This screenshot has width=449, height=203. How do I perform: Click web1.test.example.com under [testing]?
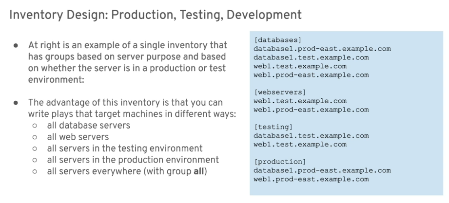(300, 145)
